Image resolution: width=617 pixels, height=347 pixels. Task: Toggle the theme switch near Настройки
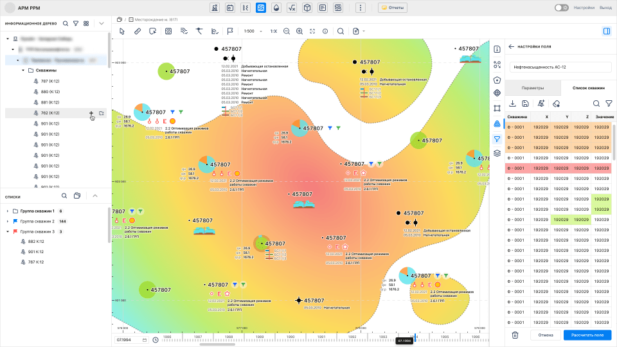561,8
